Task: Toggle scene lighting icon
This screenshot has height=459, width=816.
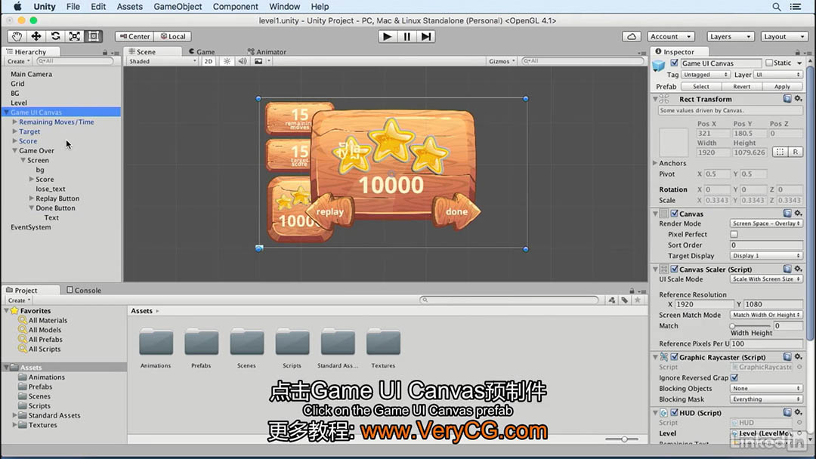Action: pos(227,61)
